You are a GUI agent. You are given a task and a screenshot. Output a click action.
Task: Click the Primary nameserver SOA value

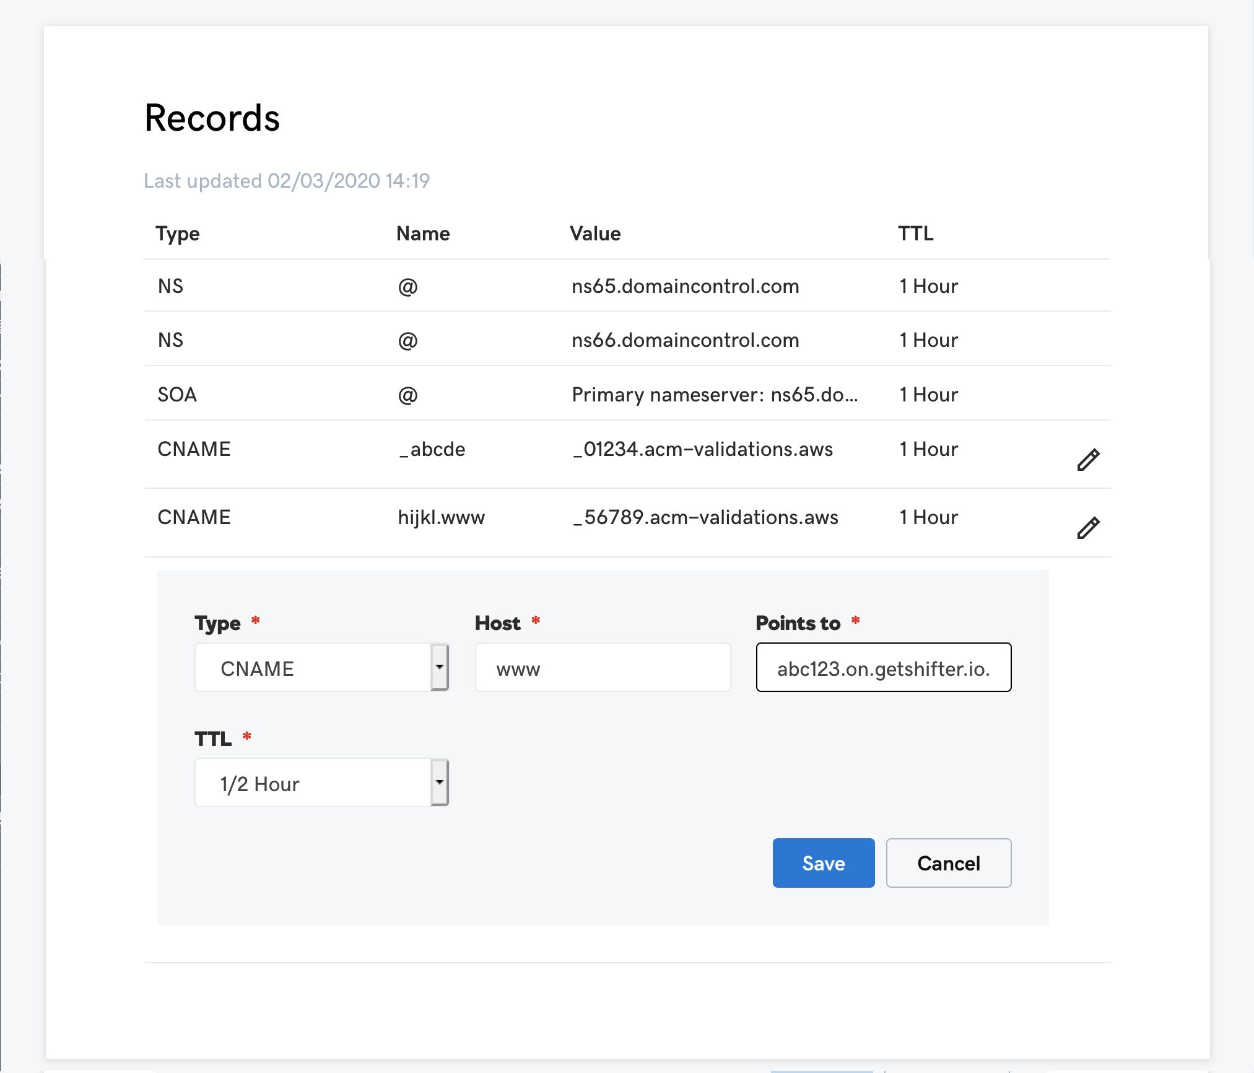click(x=715, y=395)
